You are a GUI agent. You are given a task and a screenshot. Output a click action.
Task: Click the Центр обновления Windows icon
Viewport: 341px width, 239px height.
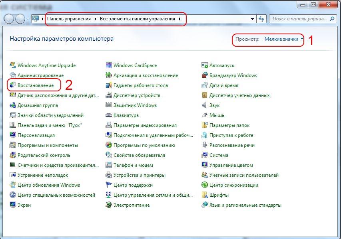tap(13, 185)
